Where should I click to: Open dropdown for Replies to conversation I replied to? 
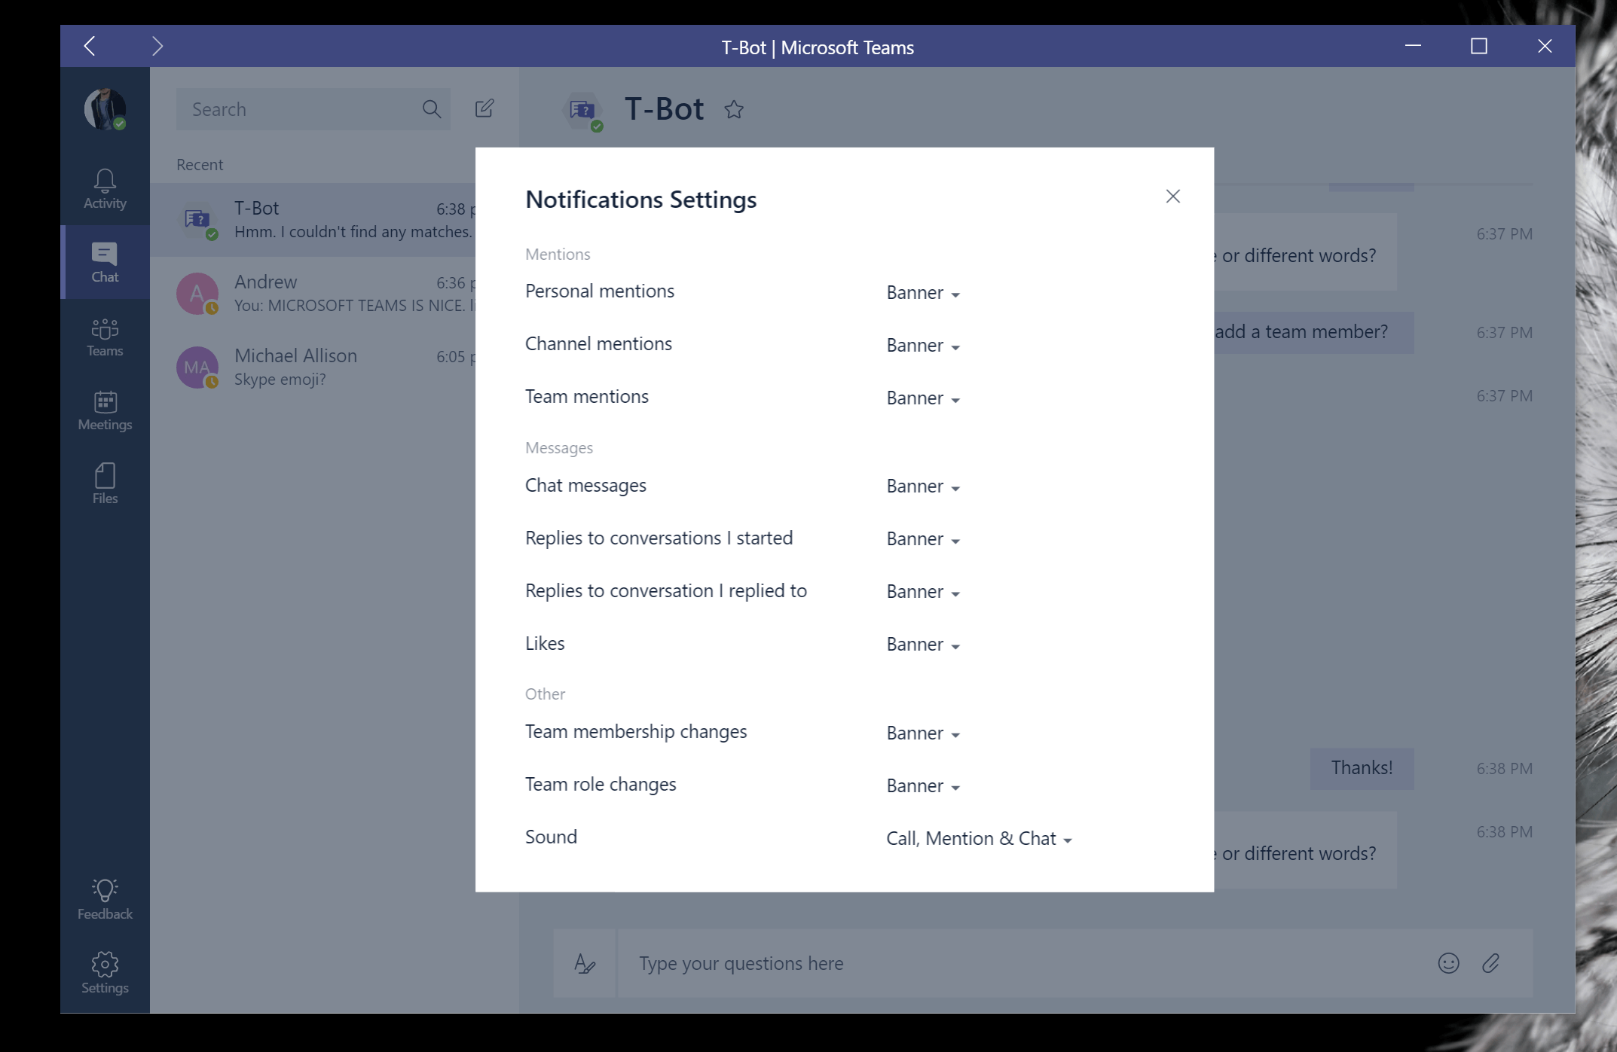point(923,592)
